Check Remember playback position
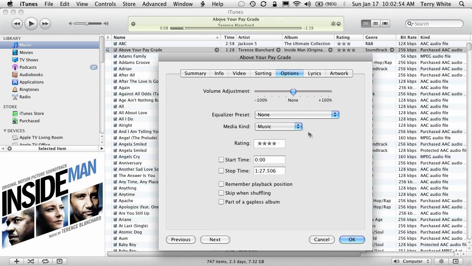The height and width of the screenshot is (266, 472). click(221, 184)
